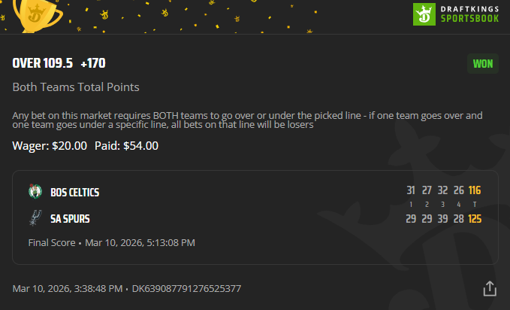This screenshot has width=510, height=310.
Task: Click the BOS CELTICS team name
Action: tap(75, 193)
